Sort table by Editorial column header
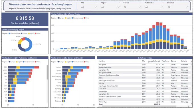194x108 pixels. click(184, 61)
